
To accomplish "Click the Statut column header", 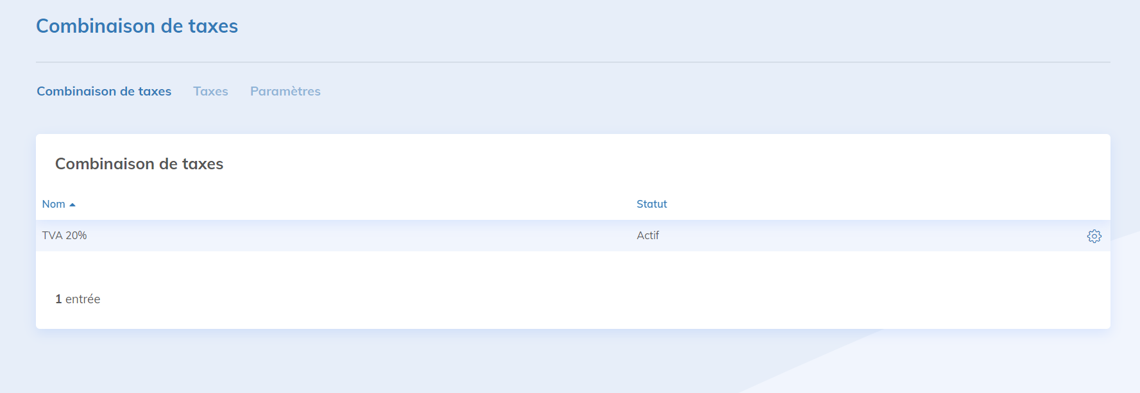I will (x=651, y=204).
